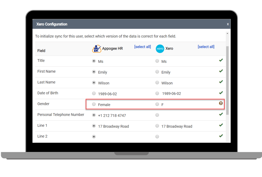The height and width of the screenshot is (177, 262).
Task: Click the green checkmark in Personal Telephone row
Action: (221, 114)
